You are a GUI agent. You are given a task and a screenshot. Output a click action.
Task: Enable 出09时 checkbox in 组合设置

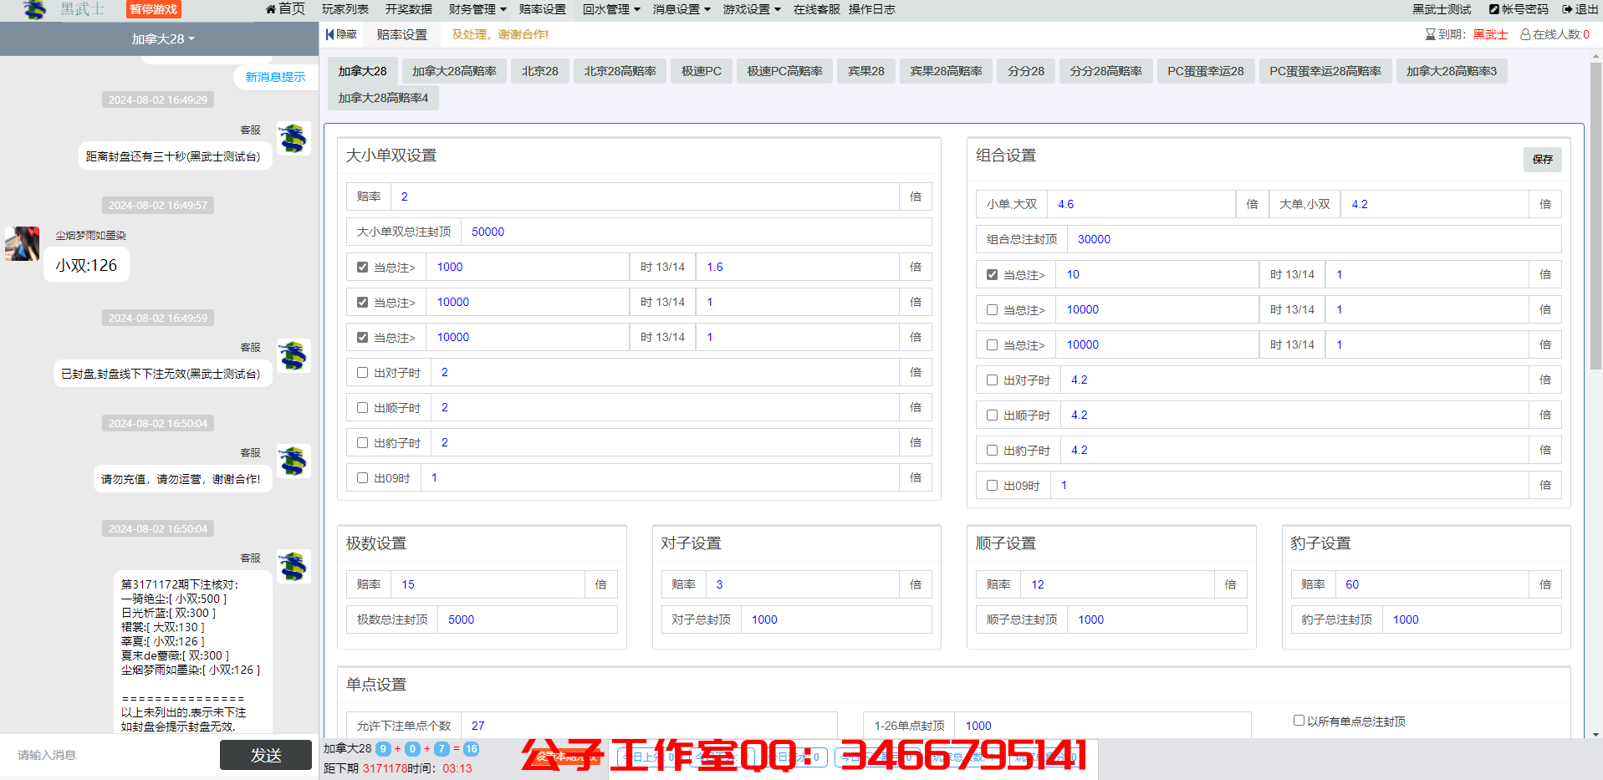tap(992, 486)
